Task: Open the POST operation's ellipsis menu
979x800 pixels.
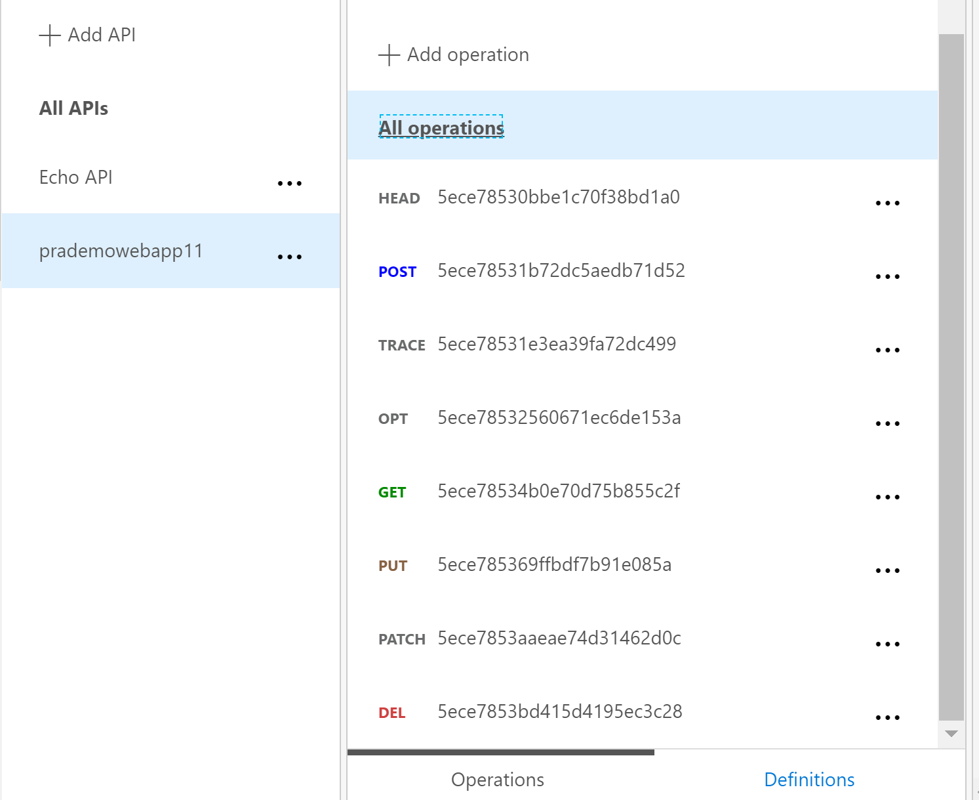Action: pyautogui.click(x=888, y=276)
